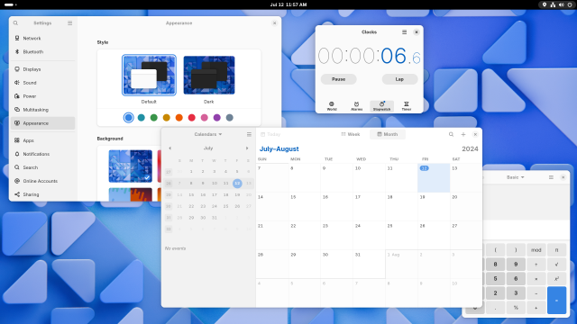Open Calendar sidebar hamburger menu
This screenshot has height=324, width=577.
249,134
